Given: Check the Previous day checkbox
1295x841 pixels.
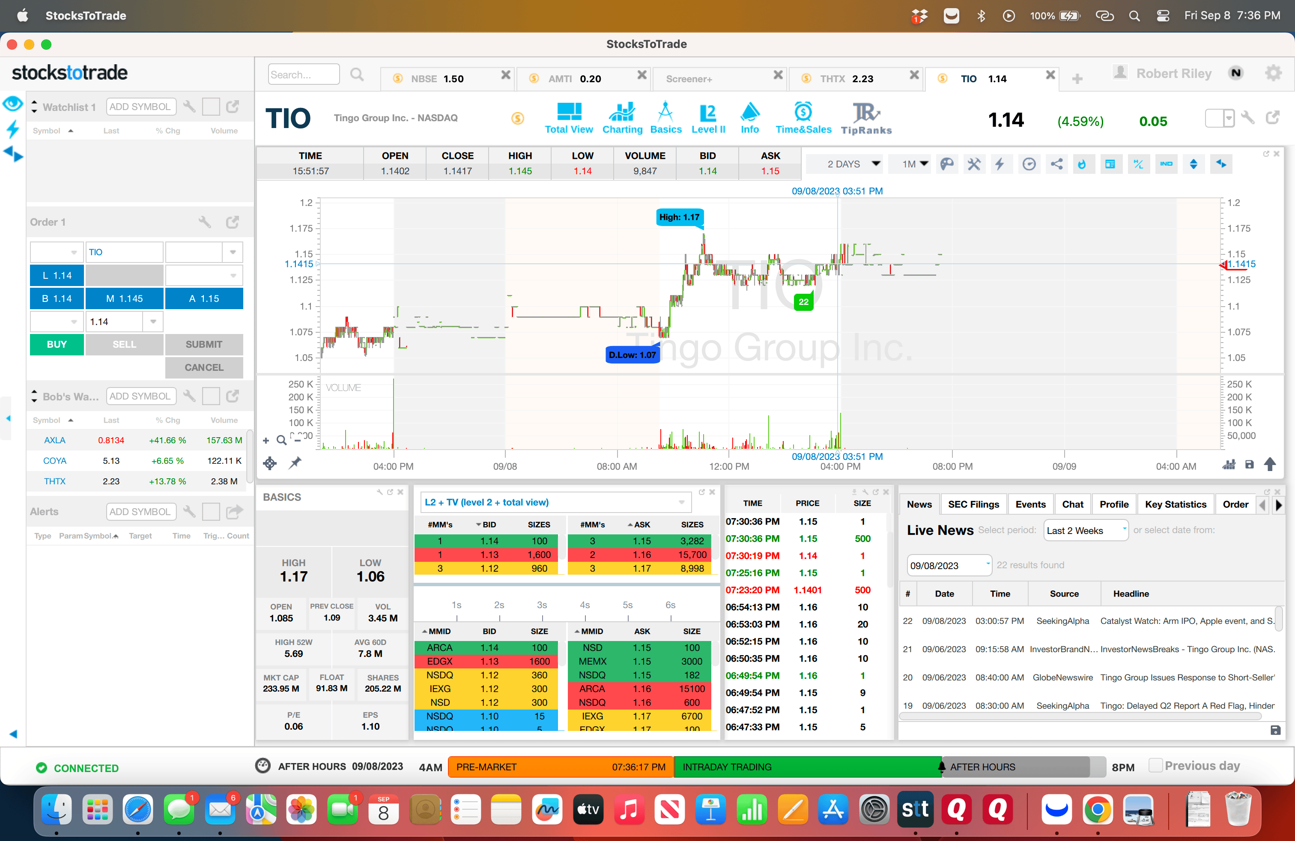Looking at the screenshot, I should pos(1155,765).
